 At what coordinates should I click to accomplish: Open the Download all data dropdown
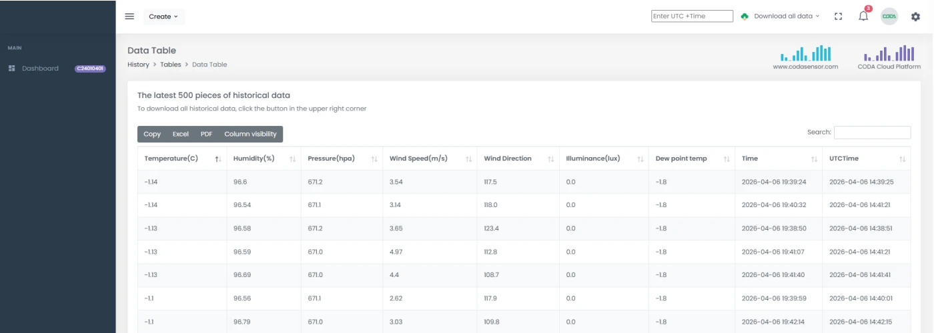[x=781, y=17]
